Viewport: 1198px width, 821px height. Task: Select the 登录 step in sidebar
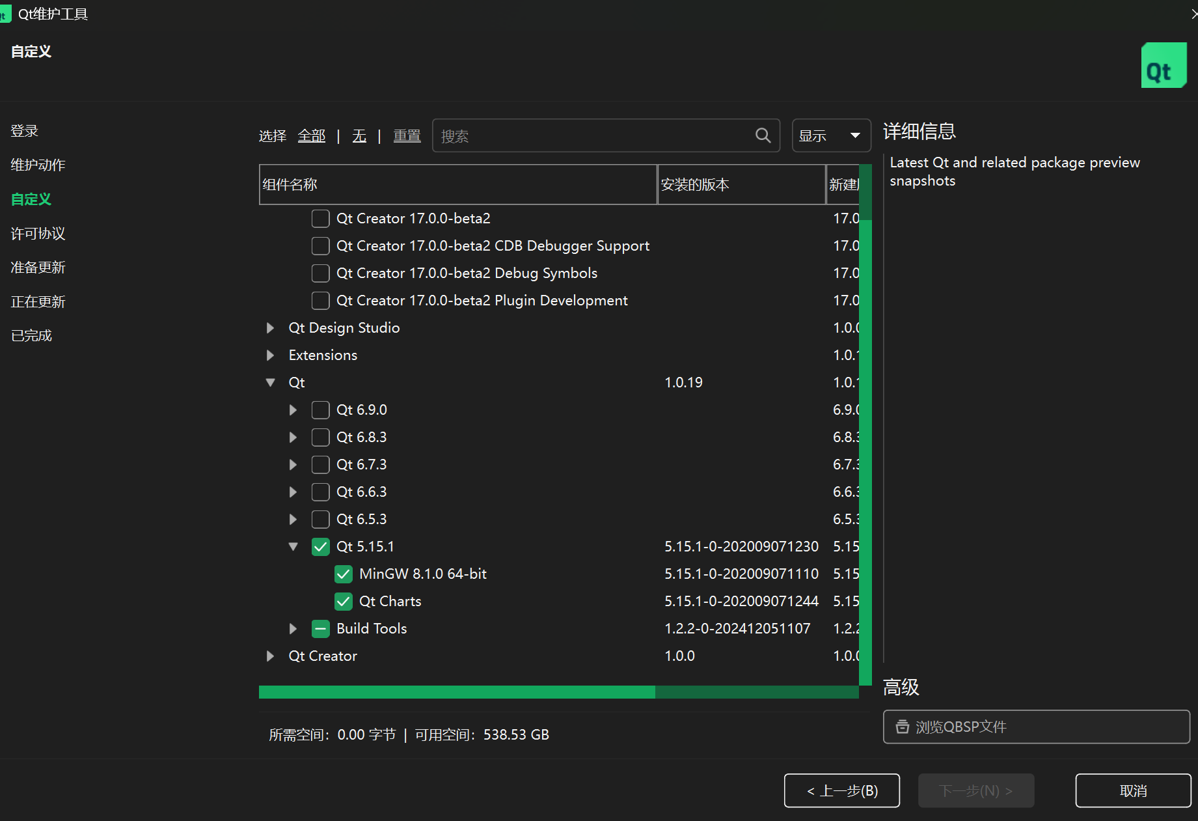[25, 131]
